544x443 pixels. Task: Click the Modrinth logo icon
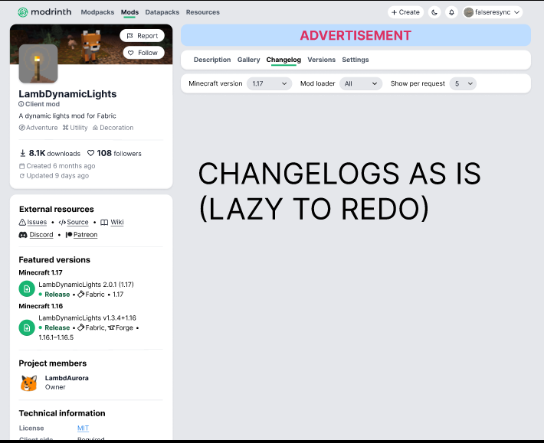(23, 12)
